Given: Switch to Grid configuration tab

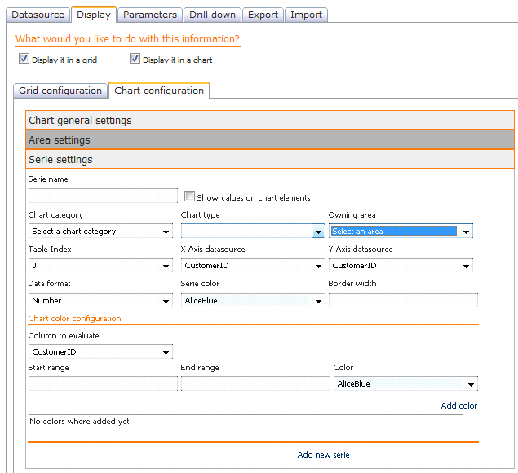Looking at the screenshot, I should point(61,91).
